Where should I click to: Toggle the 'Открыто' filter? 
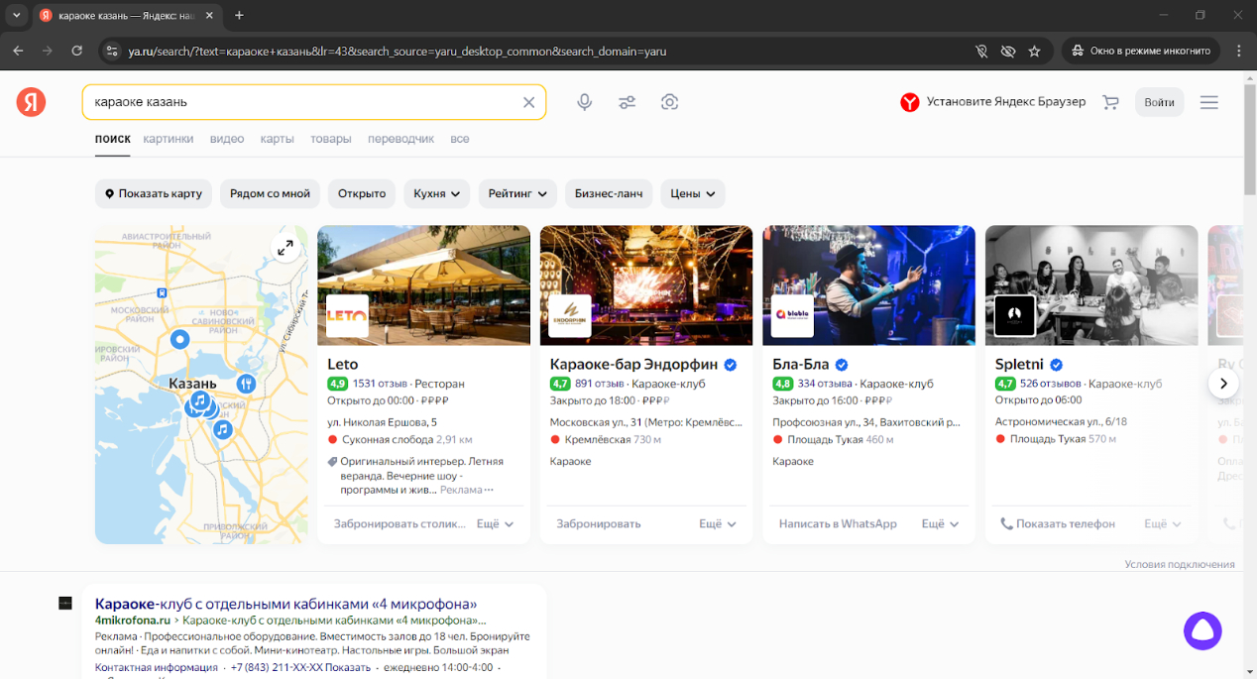pyautogui.click(x=362, y=193)
